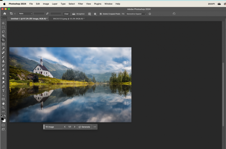Select the Move tool
The height and width of the screenshot is (149, 226).
tap(3, 23)
